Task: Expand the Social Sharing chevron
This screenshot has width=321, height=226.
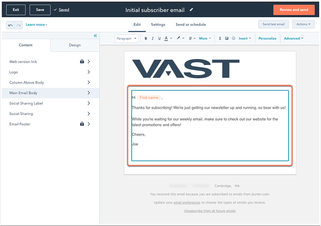Action: point(89,114)
